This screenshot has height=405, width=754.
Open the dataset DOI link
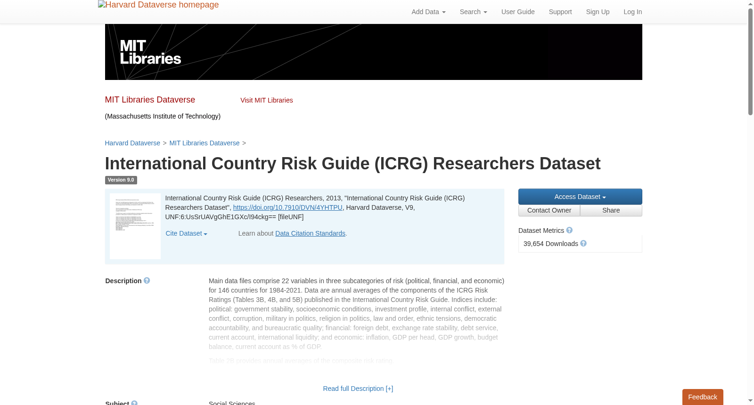(287, 207)
